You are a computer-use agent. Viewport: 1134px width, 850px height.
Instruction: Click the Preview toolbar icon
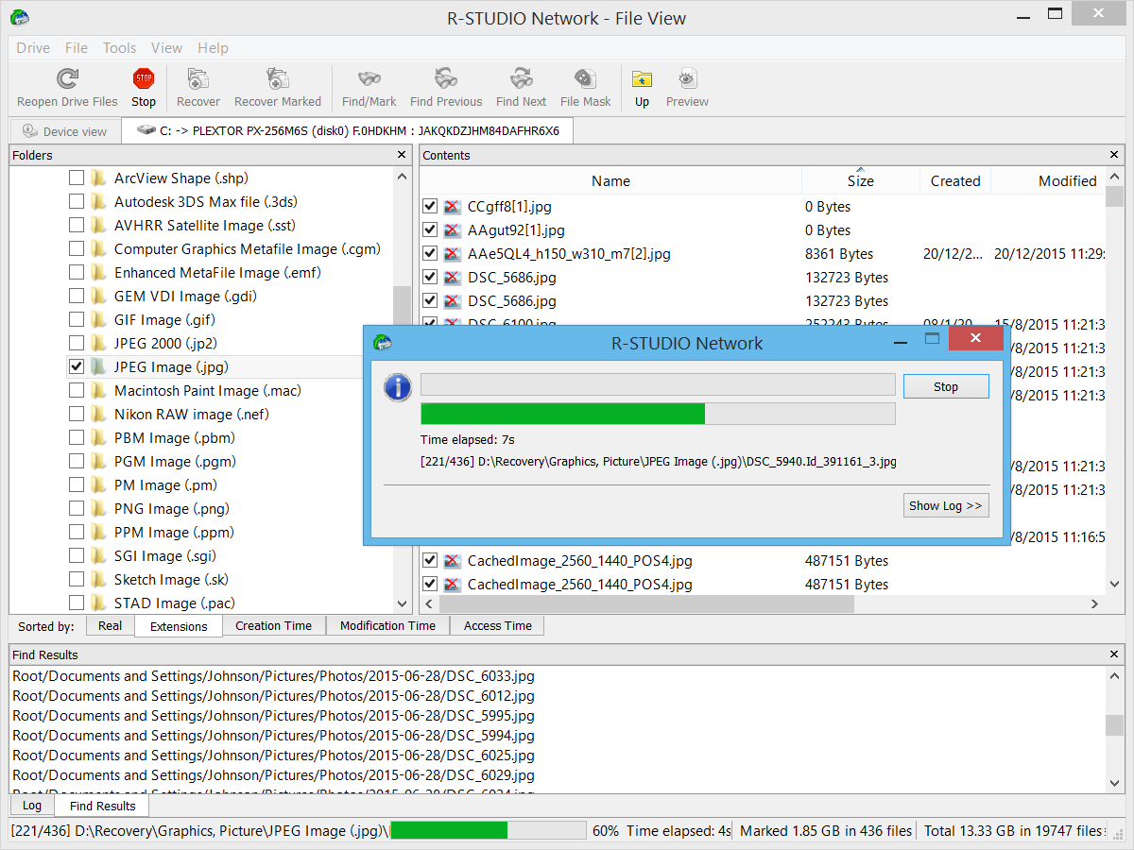click(687, 87)
